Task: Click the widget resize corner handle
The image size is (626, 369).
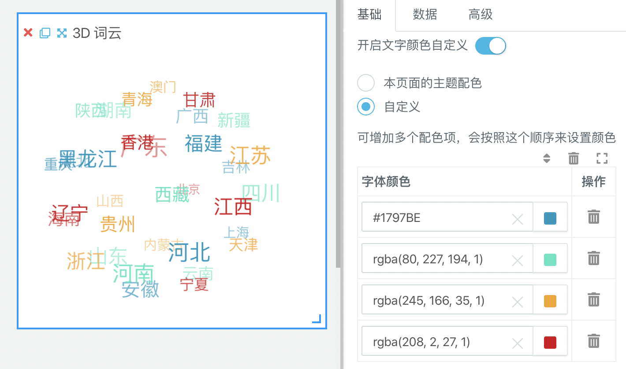Action: (317, 319)
